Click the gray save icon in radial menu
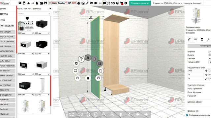 pos(100,63)
